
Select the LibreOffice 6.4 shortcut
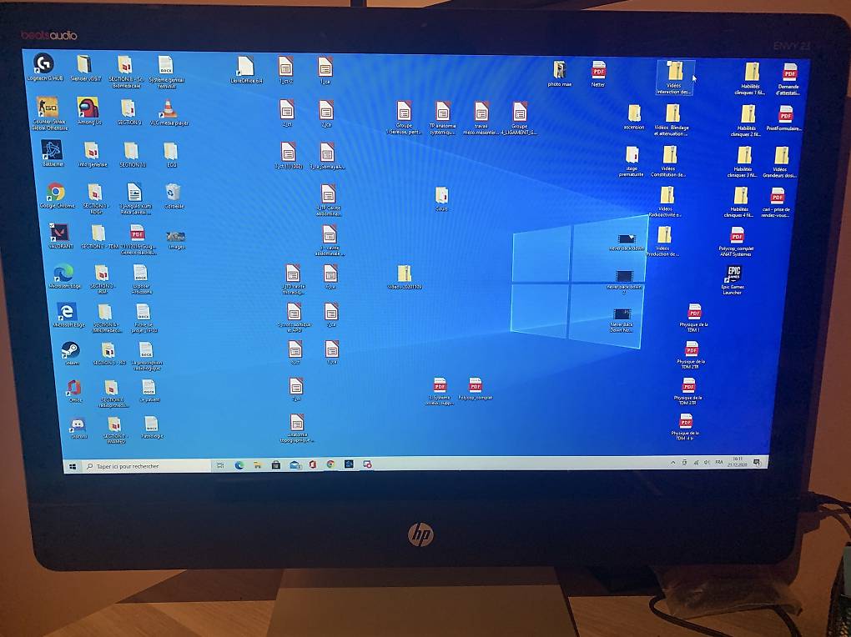point(246,70)
